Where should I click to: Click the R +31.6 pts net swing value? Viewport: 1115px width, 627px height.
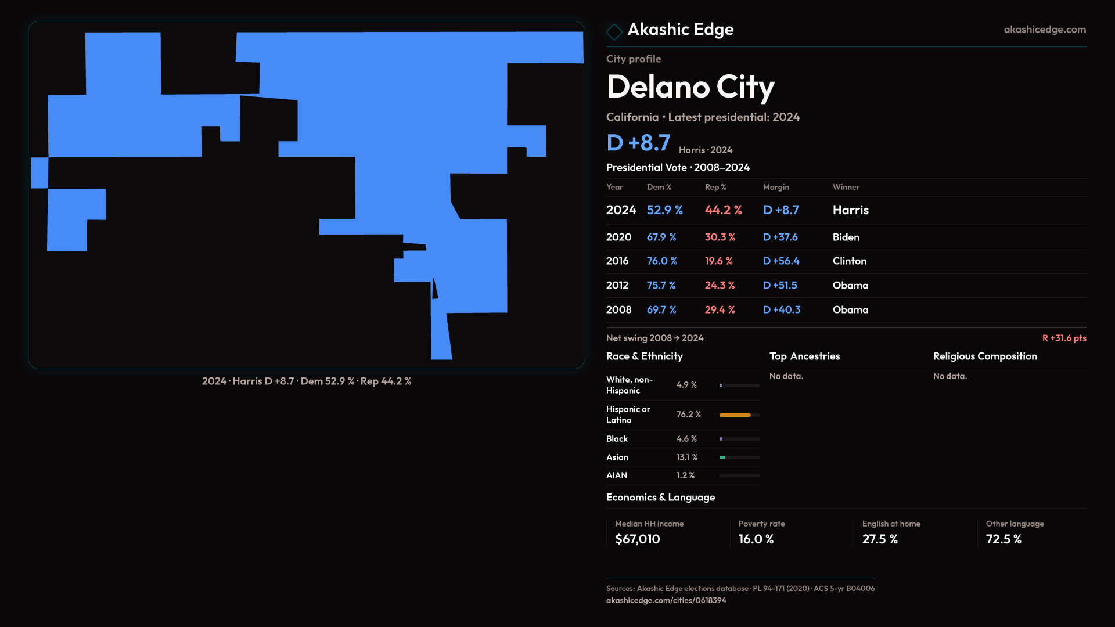click(1063, 338)
